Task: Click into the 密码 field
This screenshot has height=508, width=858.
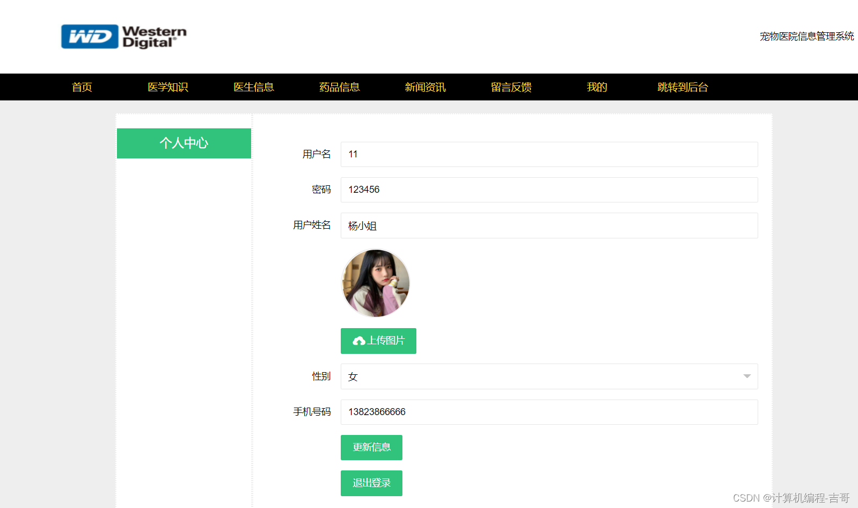Action: [549, 190]
